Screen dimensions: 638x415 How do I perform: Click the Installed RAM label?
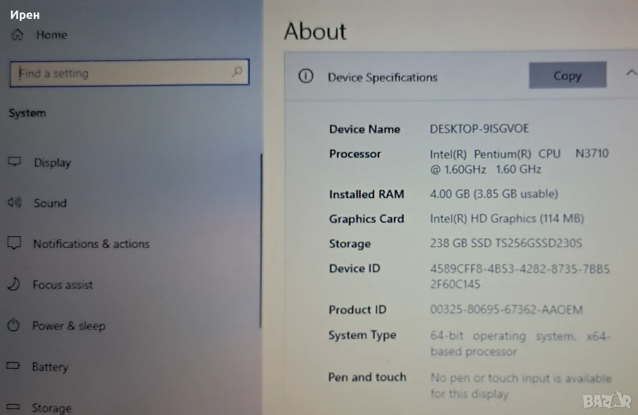[x=366, y=194]
